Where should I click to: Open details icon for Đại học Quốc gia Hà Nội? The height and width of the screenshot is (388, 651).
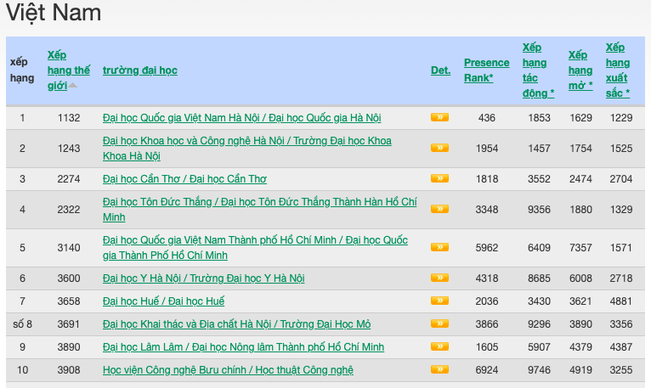[439, 117]
